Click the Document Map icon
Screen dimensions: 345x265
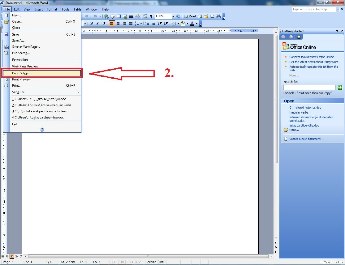(145, 16)
